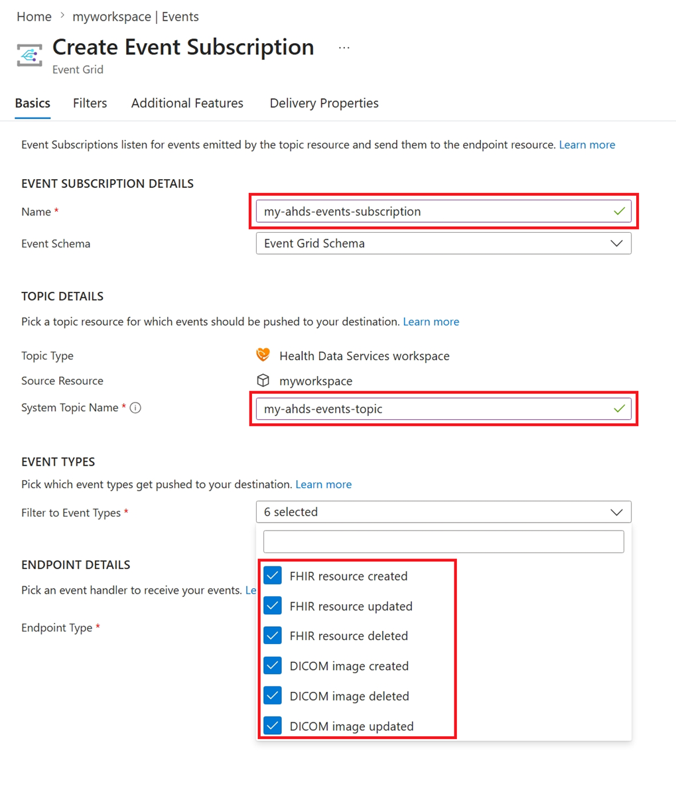Open the ellipsis more options menu
This screenshot has width=676, height=796.
point(344,48)
